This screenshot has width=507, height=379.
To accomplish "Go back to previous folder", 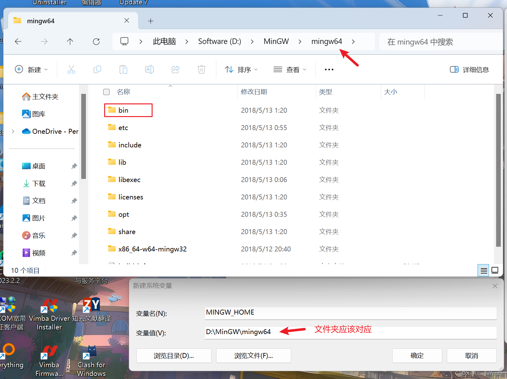I will 18,41.
